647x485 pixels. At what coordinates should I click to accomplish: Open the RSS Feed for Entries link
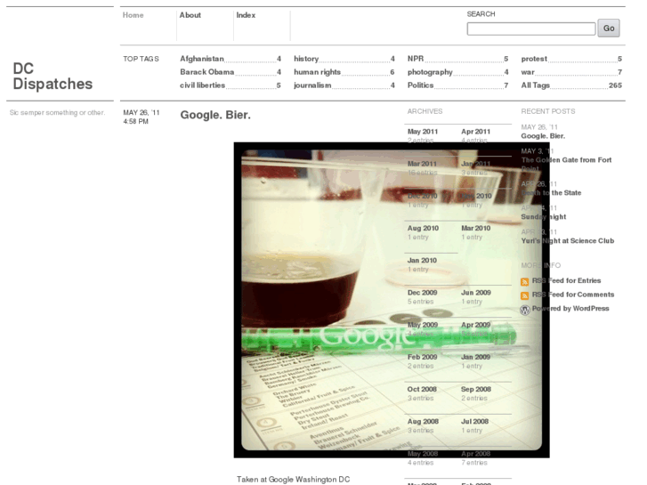tap(566, 280)
